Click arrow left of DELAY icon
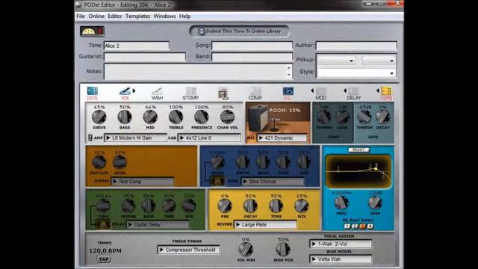This screenshot has height=269, width=478. pyautogui.click(x=345, y=90)
